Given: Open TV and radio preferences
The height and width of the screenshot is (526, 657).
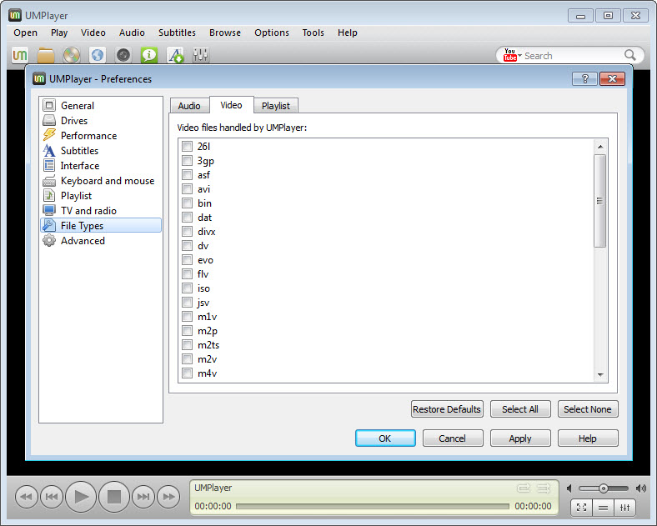Looking at the screenshot, I should coord(101,211).
